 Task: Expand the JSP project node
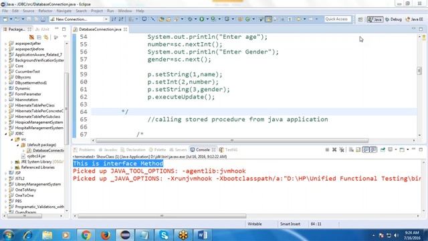(6, 173)
